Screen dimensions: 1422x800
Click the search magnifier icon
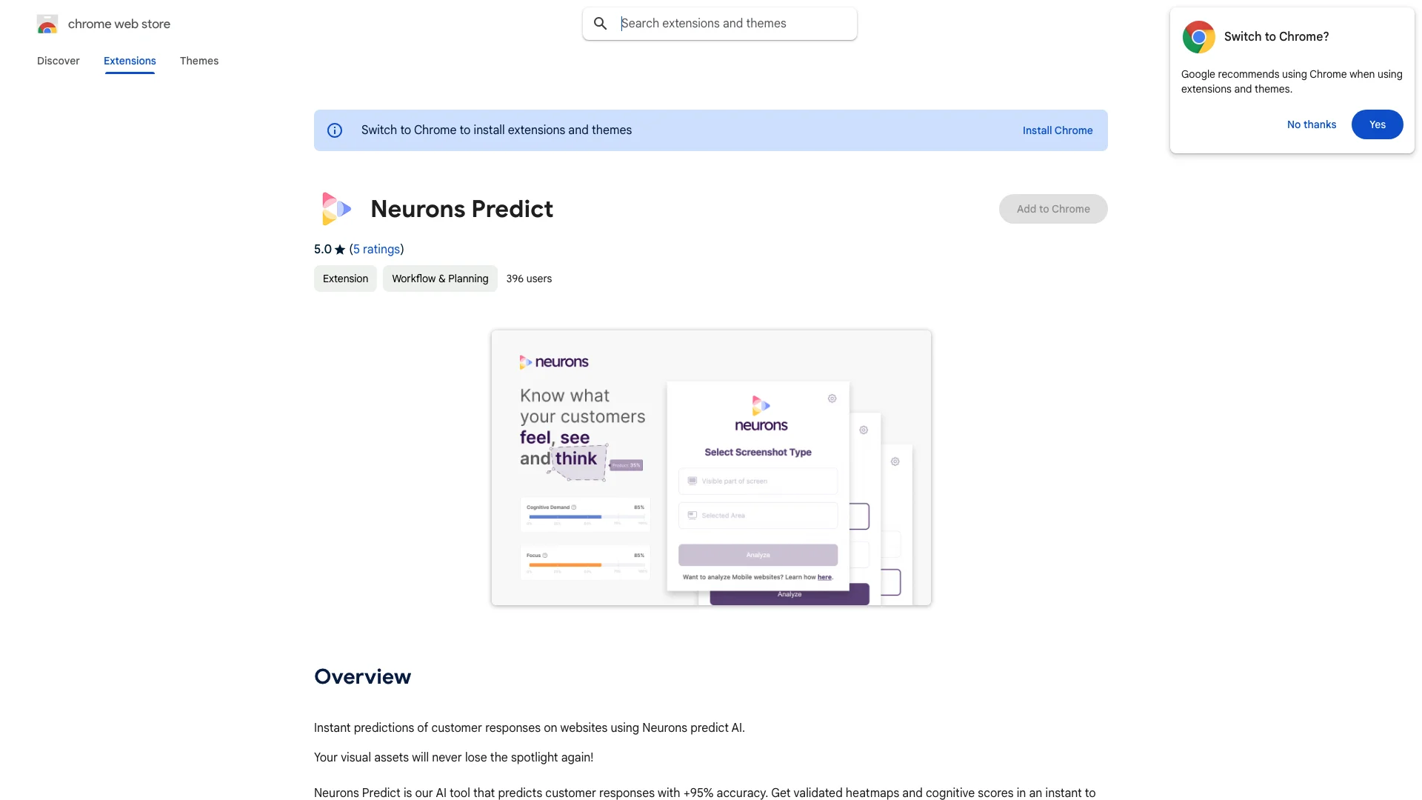pos(601,24)
